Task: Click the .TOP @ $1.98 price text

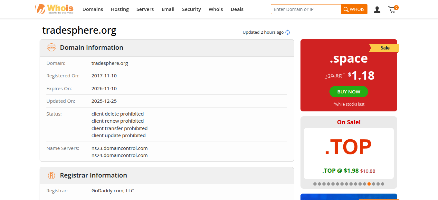Action: pyautogui.click(x=340, y=171)
